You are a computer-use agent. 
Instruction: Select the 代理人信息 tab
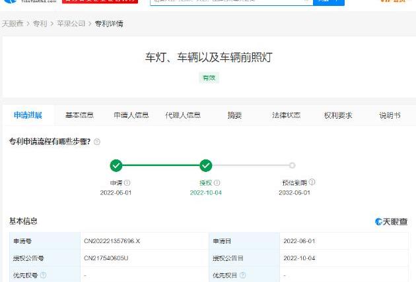[183, 115]
